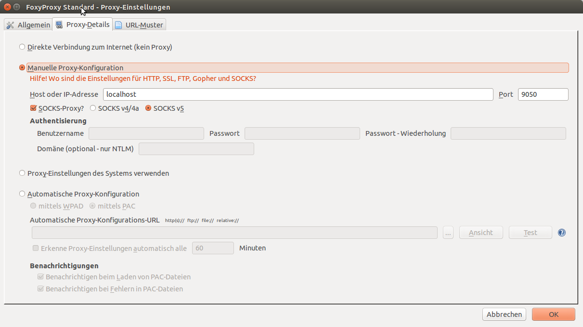Choose Manuelle Proxy-Konfiguration radio button
This screenshot has width=583, height=327.
click(22, 68)
